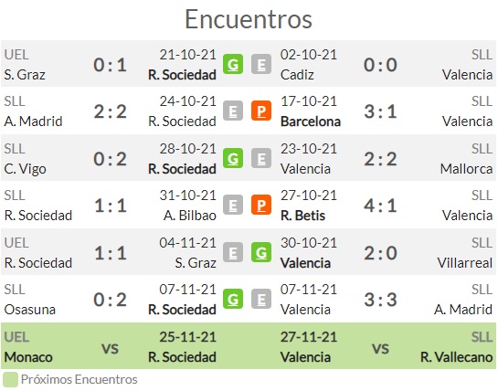Screen dimensions: 498x391
Task: Click the Villarreal team name
Action: pyautogui.click(x=465, y=263)
